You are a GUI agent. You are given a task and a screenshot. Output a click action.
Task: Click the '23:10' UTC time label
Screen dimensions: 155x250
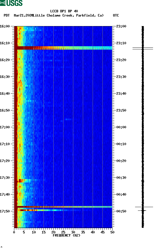click(x=121, y=43)
